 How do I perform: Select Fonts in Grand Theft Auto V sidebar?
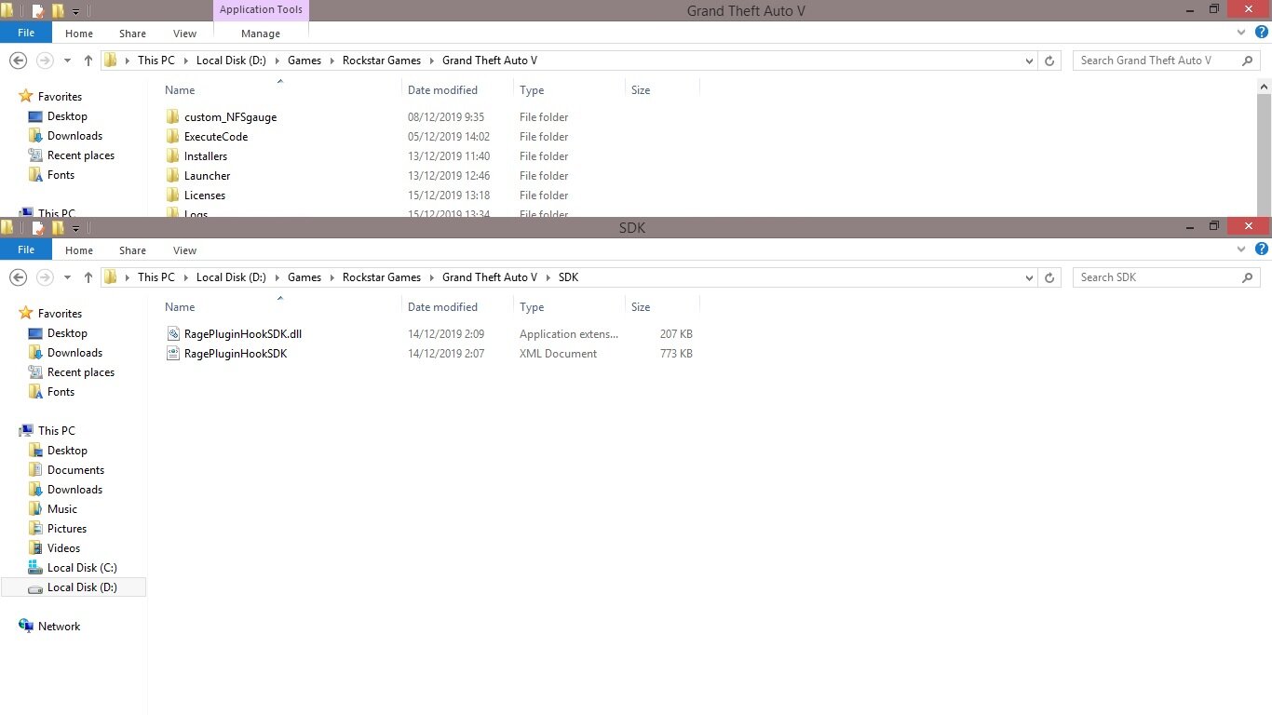pyautogui.click(x=61, y=175)
